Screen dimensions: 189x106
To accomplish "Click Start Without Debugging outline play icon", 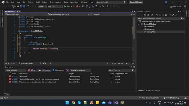I will tap(74, 6).
